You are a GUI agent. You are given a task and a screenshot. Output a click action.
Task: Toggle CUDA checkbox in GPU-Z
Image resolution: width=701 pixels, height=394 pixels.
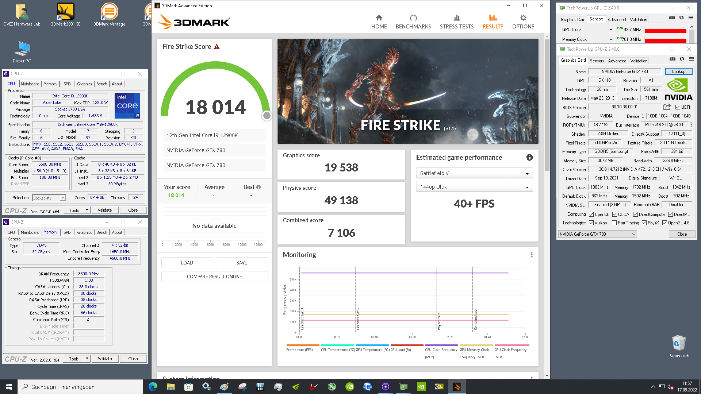[614, 215]
